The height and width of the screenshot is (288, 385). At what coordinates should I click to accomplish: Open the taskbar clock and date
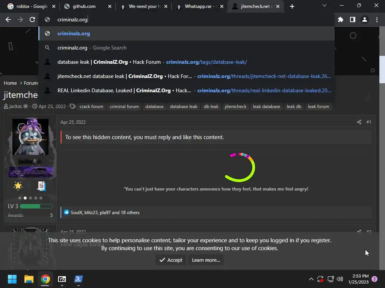click(x=358, y=279)
